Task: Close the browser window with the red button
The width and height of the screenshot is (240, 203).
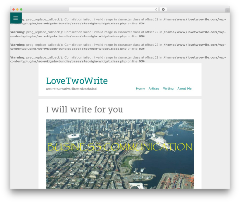Action: click(x=14, y=10)
